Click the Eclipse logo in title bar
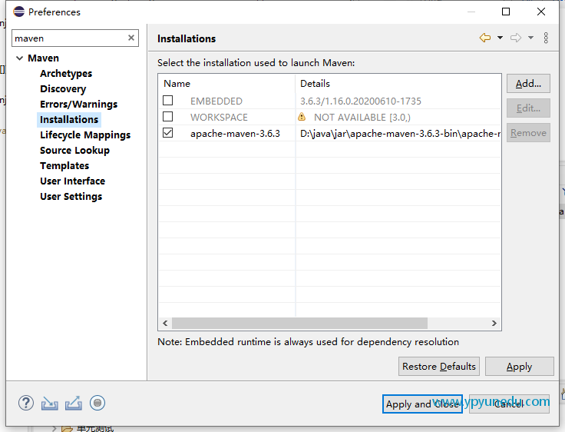This screenshot has height=432, width=565. [x=18, y=12]
